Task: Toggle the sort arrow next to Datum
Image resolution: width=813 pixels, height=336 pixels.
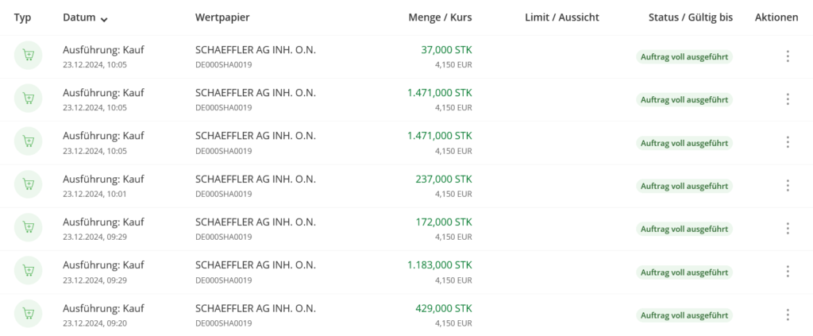Action: [105, 18]
